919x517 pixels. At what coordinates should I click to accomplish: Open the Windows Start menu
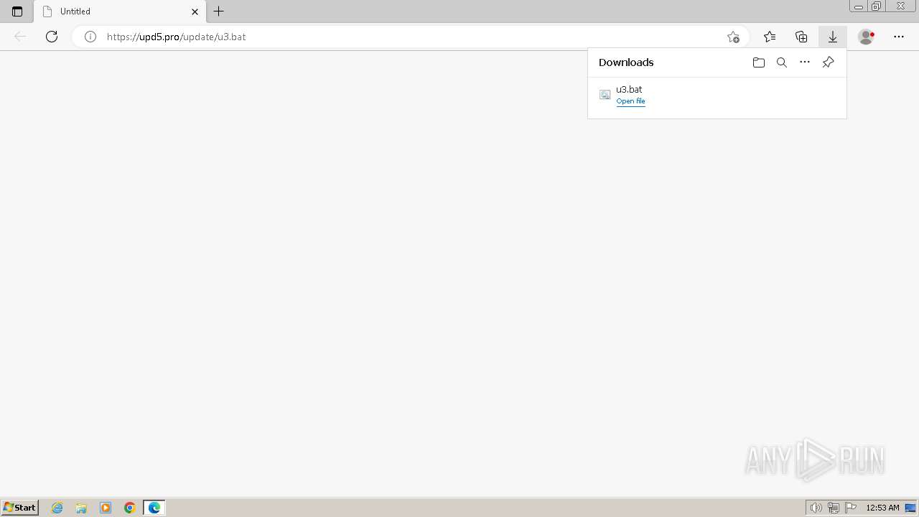coord(20,508)
